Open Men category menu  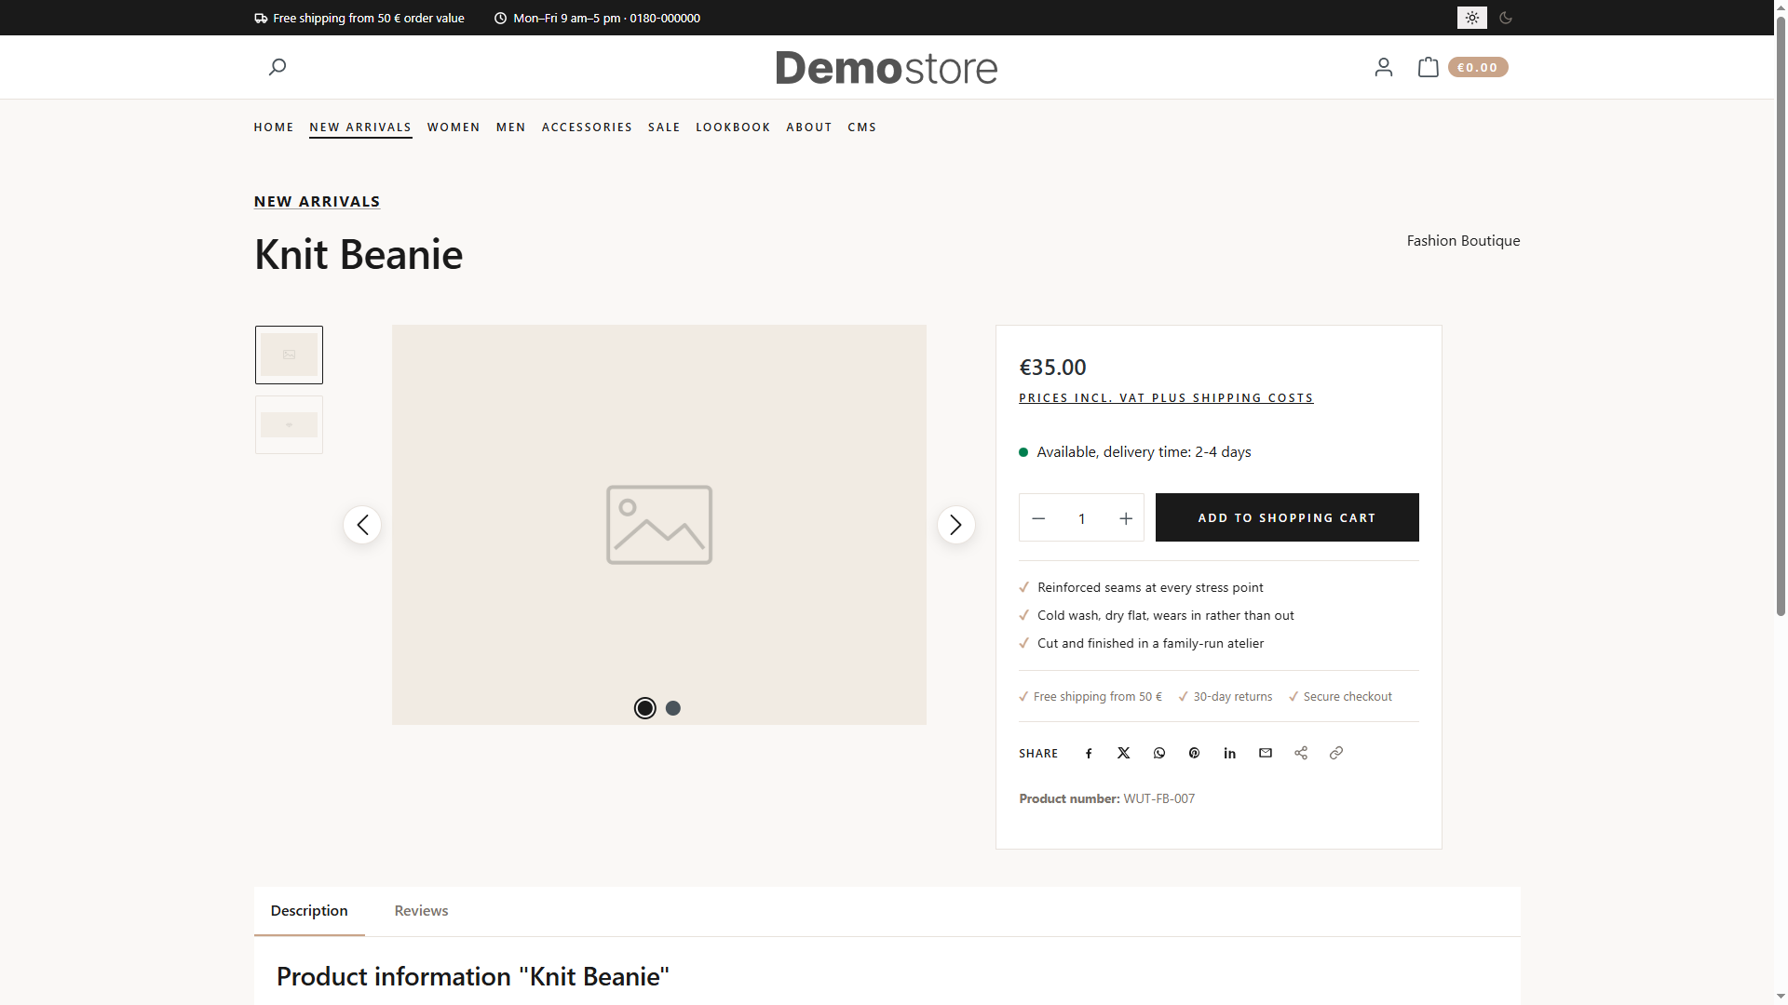tap(511, 127)
